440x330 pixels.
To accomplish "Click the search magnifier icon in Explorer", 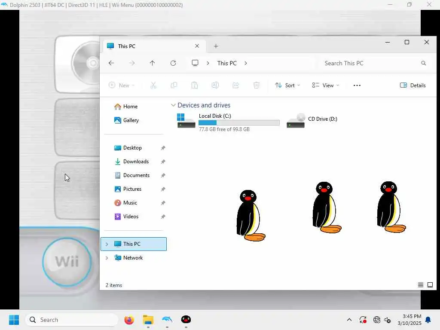I will tap(423, 63).
